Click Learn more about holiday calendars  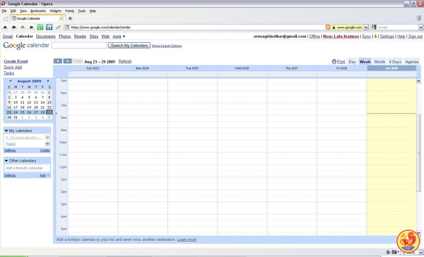(187, 240)
